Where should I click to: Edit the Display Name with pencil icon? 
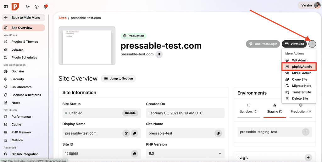point(126,133)
